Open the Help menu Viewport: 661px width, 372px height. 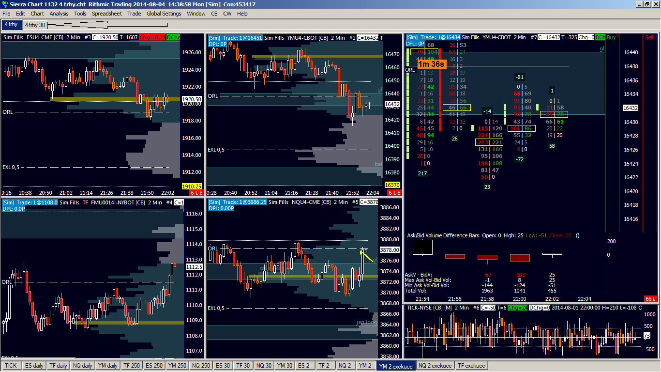(242, 14)
